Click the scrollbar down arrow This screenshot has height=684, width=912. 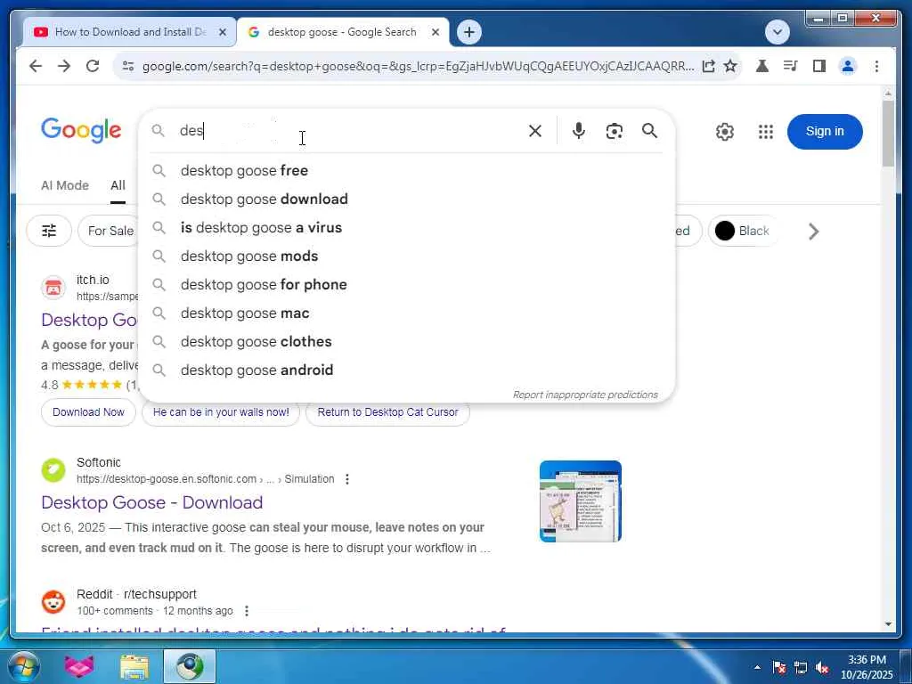tap(888, 624)
